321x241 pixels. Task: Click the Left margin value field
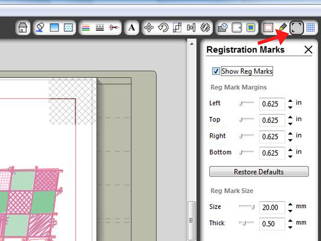[x=272, y=104]
